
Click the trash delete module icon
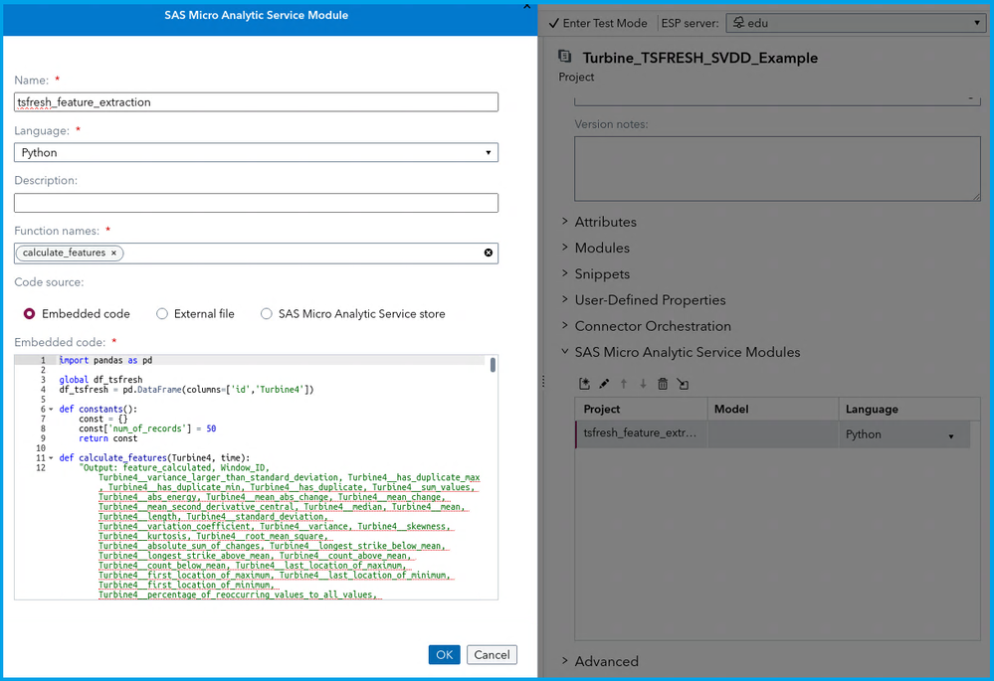point(663,384)
